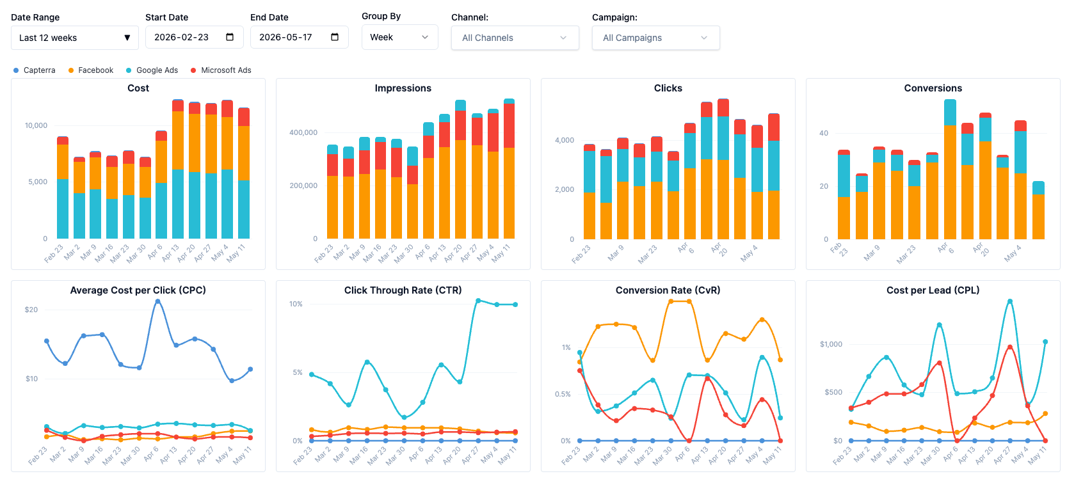Expand the All Campaigns dropdown
The width and height of the screenshot is (1067, 490).
click(x=656, y=38)
